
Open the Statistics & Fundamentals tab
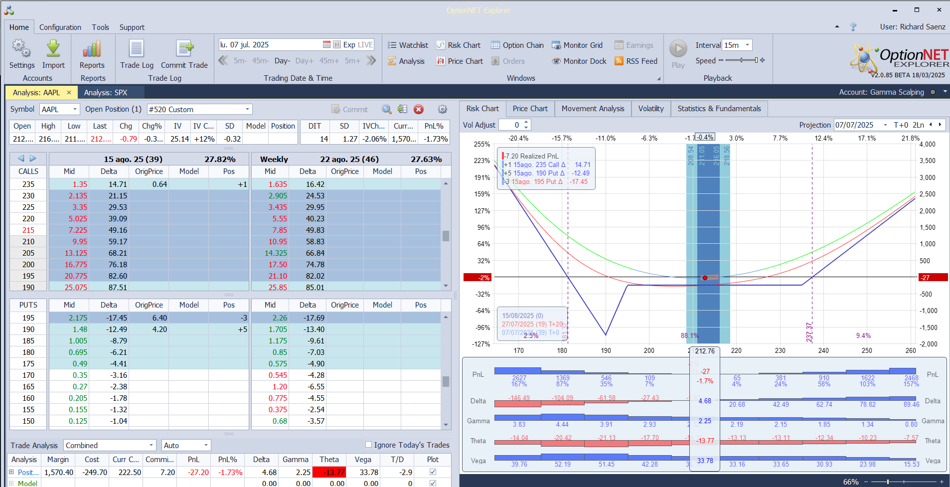pos(719,109)
